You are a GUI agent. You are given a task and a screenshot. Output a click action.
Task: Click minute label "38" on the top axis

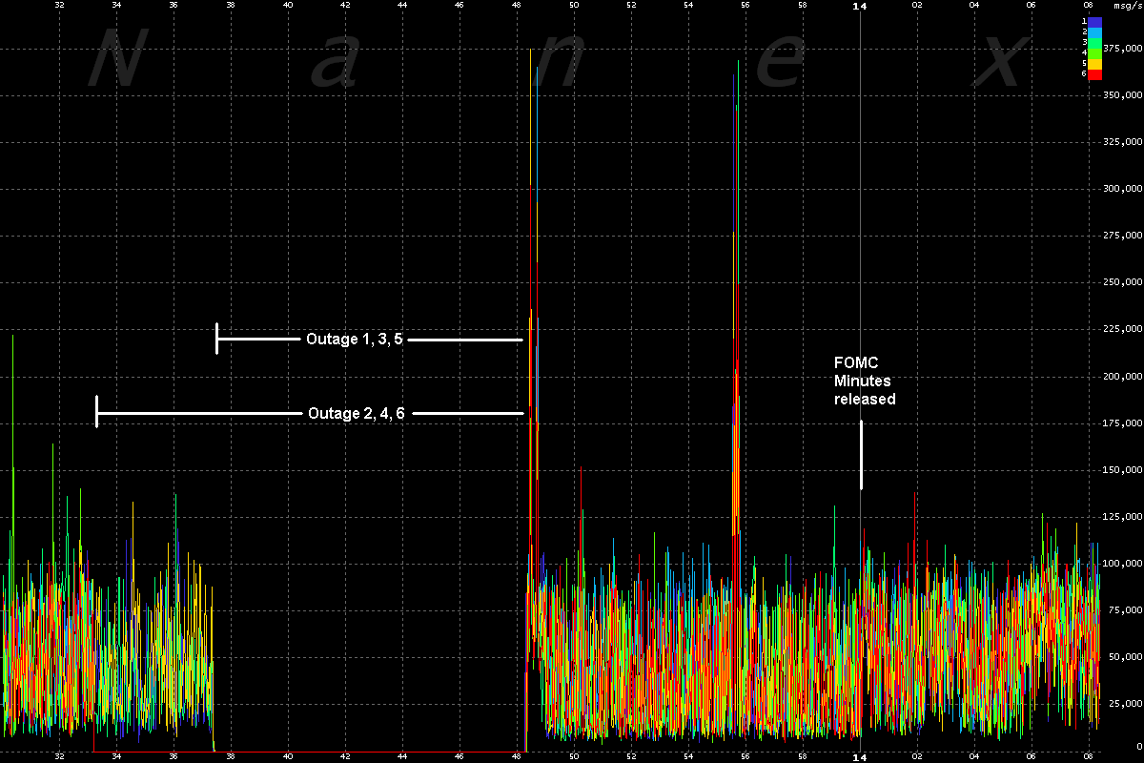pos(231,6)
